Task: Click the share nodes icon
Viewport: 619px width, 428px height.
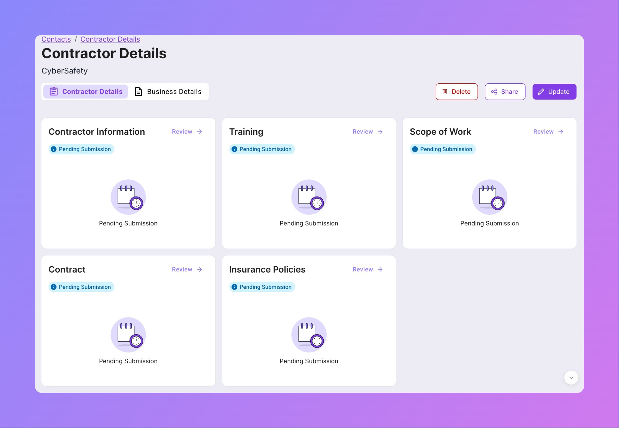Action: point(494,92)
